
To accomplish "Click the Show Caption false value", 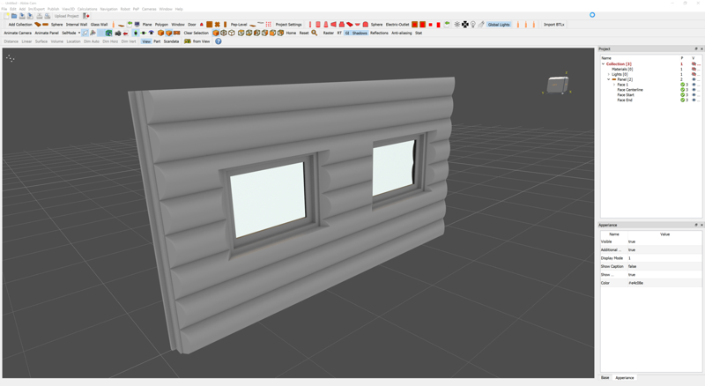I will coord(664,266).
